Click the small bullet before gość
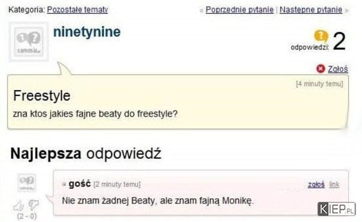 (64, 184)
